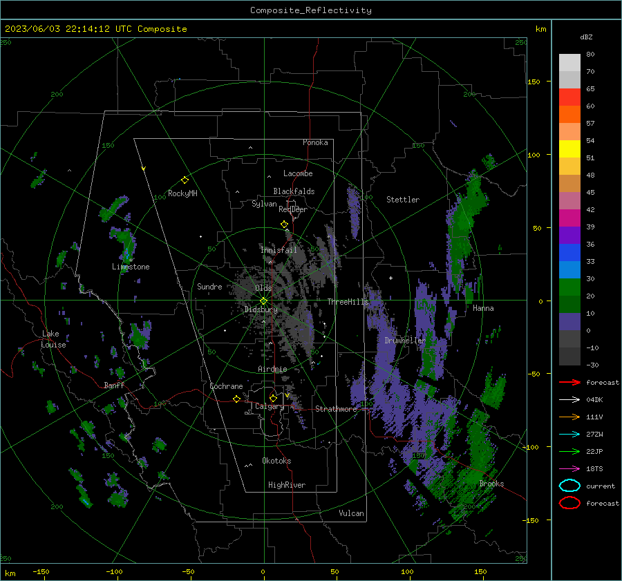Click the dBZ legend heading
Screen dimensions: 622x581
(x=586, y=37)
